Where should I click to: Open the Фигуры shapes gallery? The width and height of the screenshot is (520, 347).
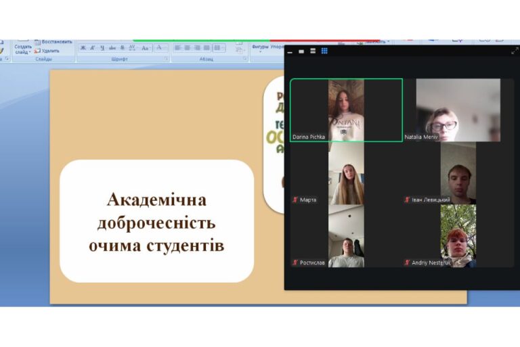(260, 49)
